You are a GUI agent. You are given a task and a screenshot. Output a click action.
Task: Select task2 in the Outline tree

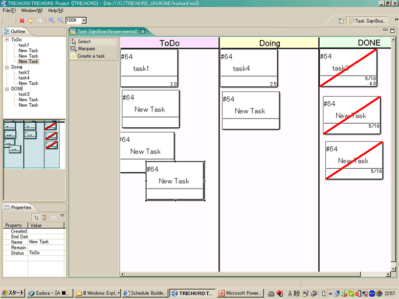[24, 73]
